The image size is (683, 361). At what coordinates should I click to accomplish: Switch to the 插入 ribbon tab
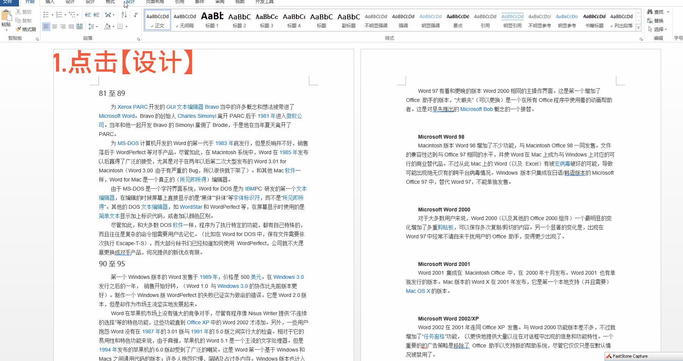coord(50,2)
